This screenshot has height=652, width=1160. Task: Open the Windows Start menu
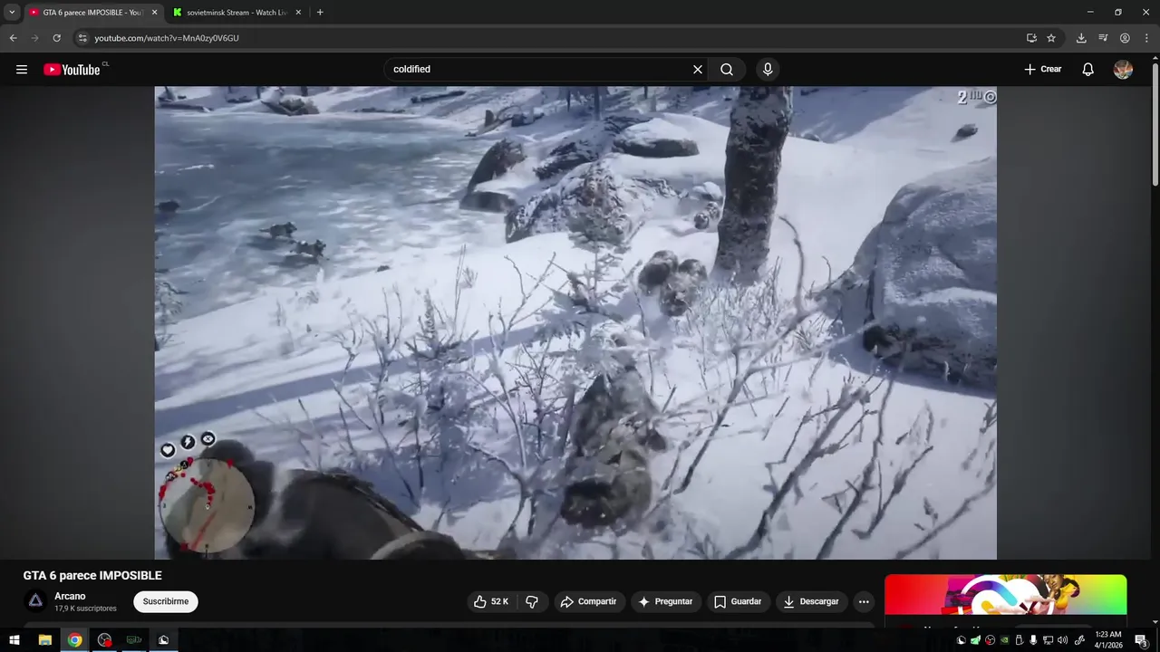coord(14,640)
